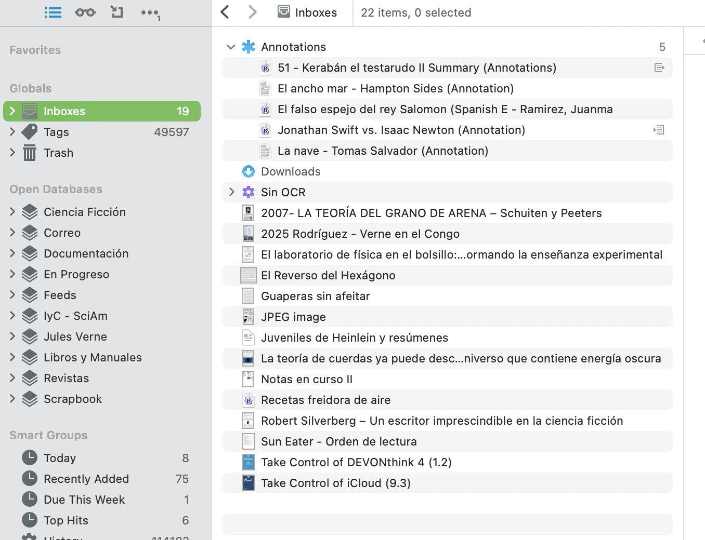
Task: Click the Trash bin icon in Globals
Action: pyautogui.click(x=30, y=153)
